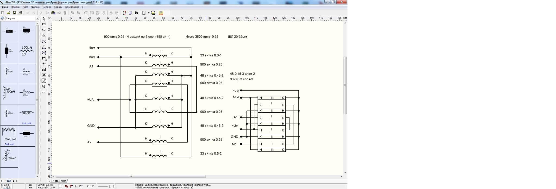The image size is (556, 189).
Task: Click the binoculars search icon
Action: [x=136, y=13]
